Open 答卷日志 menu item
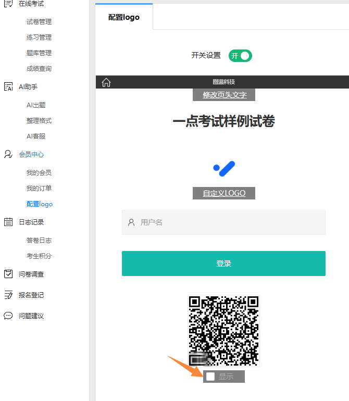This screenshot has height=401, width=349. 39,241
